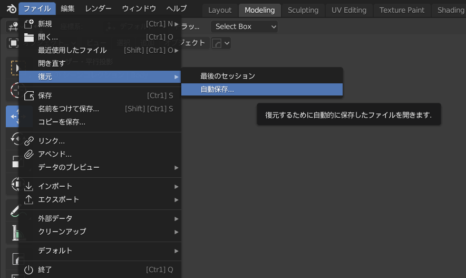Click the export upload arrow icon

pyautogui.click(x=28, y=199)
